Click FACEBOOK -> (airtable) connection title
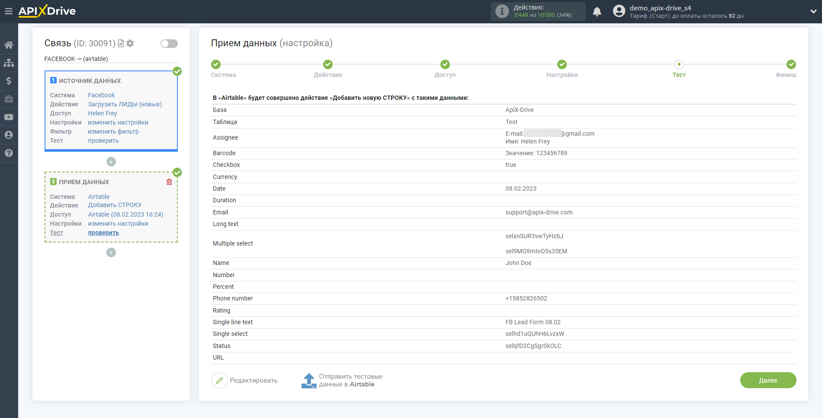The height and width of the screenshot is (418, 822). pos(76,59)
